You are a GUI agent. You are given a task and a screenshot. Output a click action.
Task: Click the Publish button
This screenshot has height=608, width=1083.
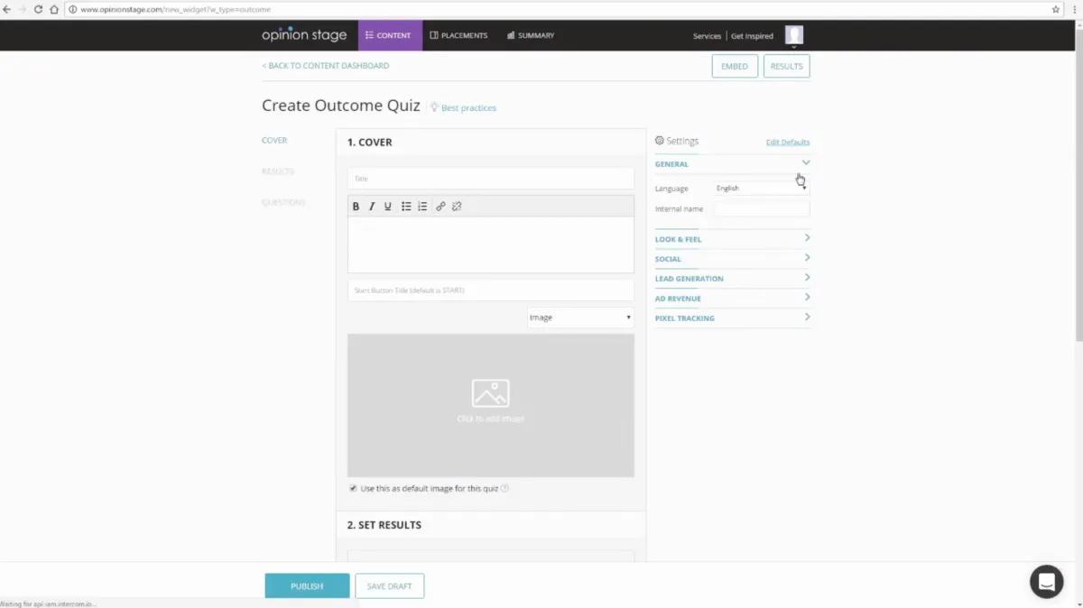[307, 586]
